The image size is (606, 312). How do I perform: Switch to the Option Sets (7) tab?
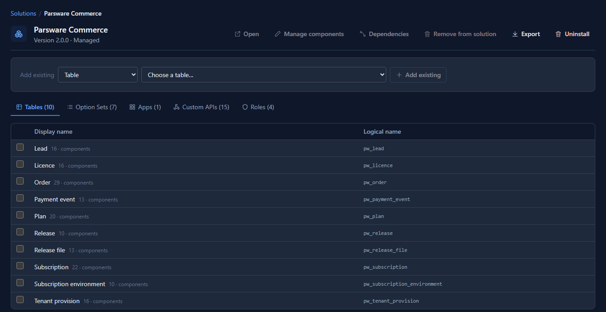click(92, 107)
